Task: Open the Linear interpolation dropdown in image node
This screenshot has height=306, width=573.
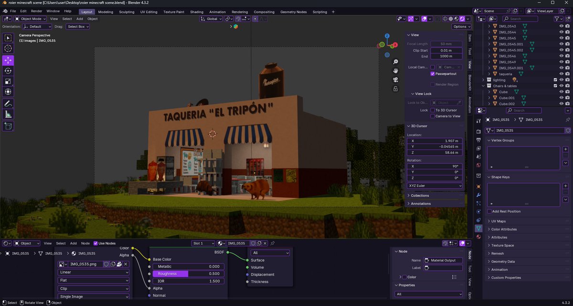Action: pos(94,272)
